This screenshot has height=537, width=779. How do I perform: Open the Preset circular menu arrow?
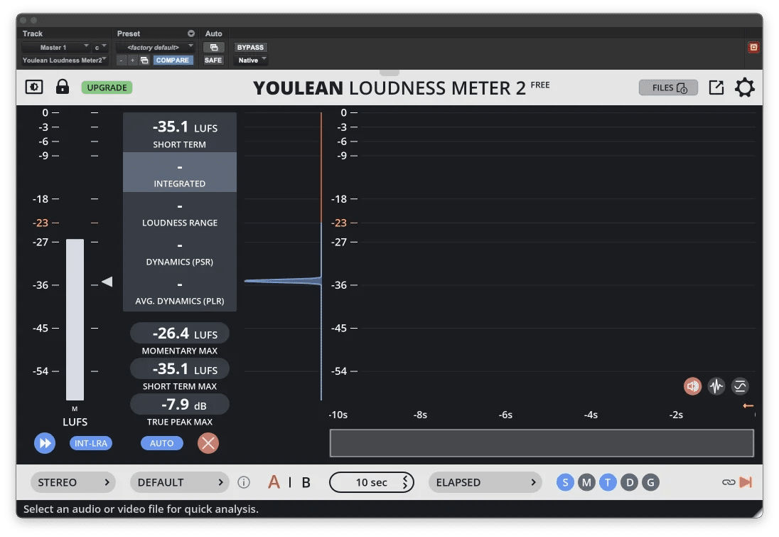coord(191,33)
